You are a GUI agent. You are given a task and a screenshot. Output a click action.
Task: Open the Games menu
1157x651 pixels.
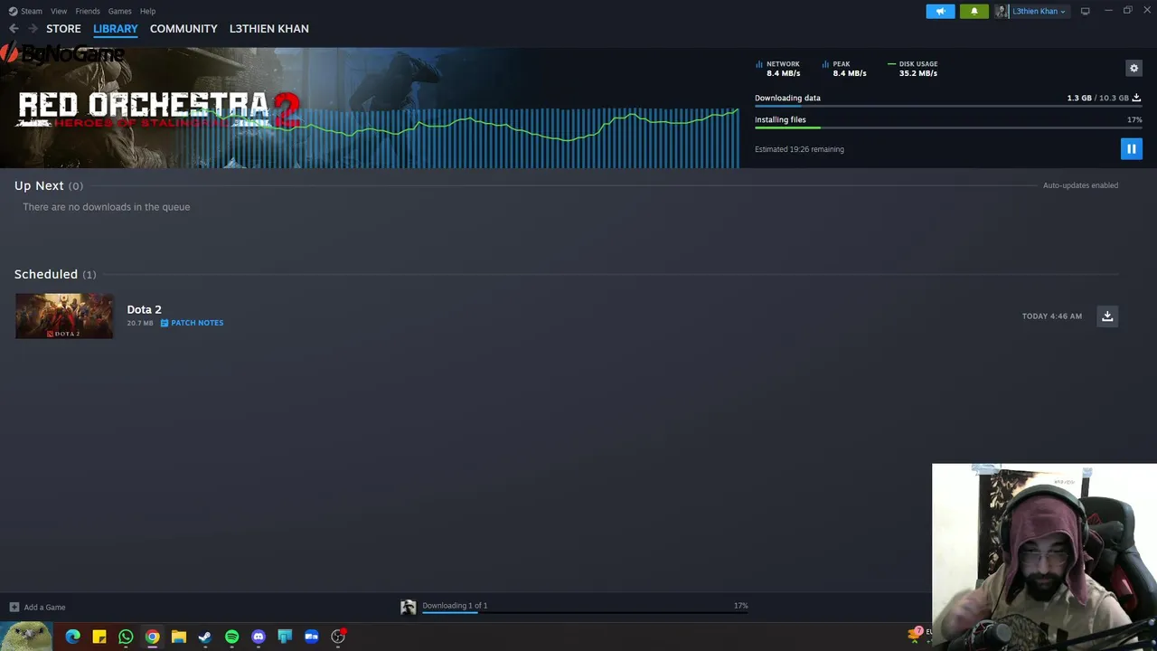point(119,11)
